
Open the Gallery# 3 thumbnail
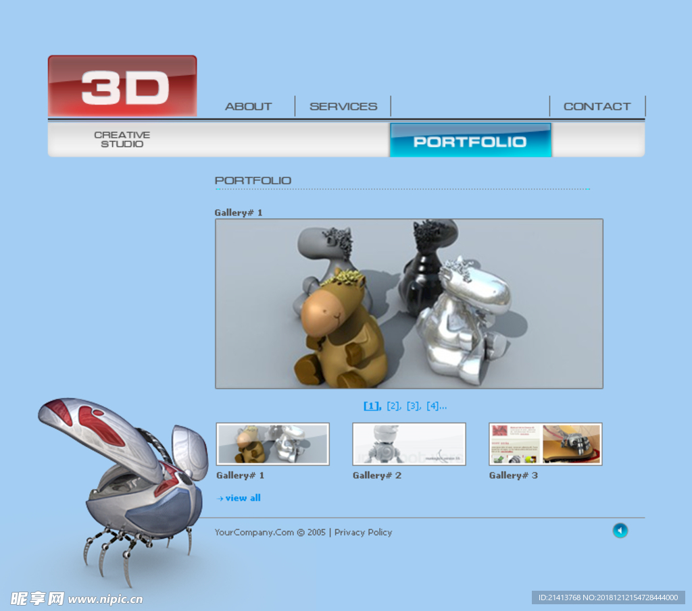tap(545, 444)
